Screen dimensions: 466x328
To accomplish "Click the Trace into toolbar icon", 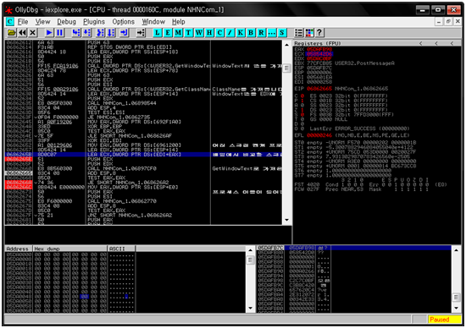I will pyautogui.click(x=100, y=33).
